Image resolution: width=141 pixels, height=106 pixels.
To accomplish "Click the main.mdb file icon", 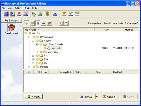I will (x=49, y=48).
